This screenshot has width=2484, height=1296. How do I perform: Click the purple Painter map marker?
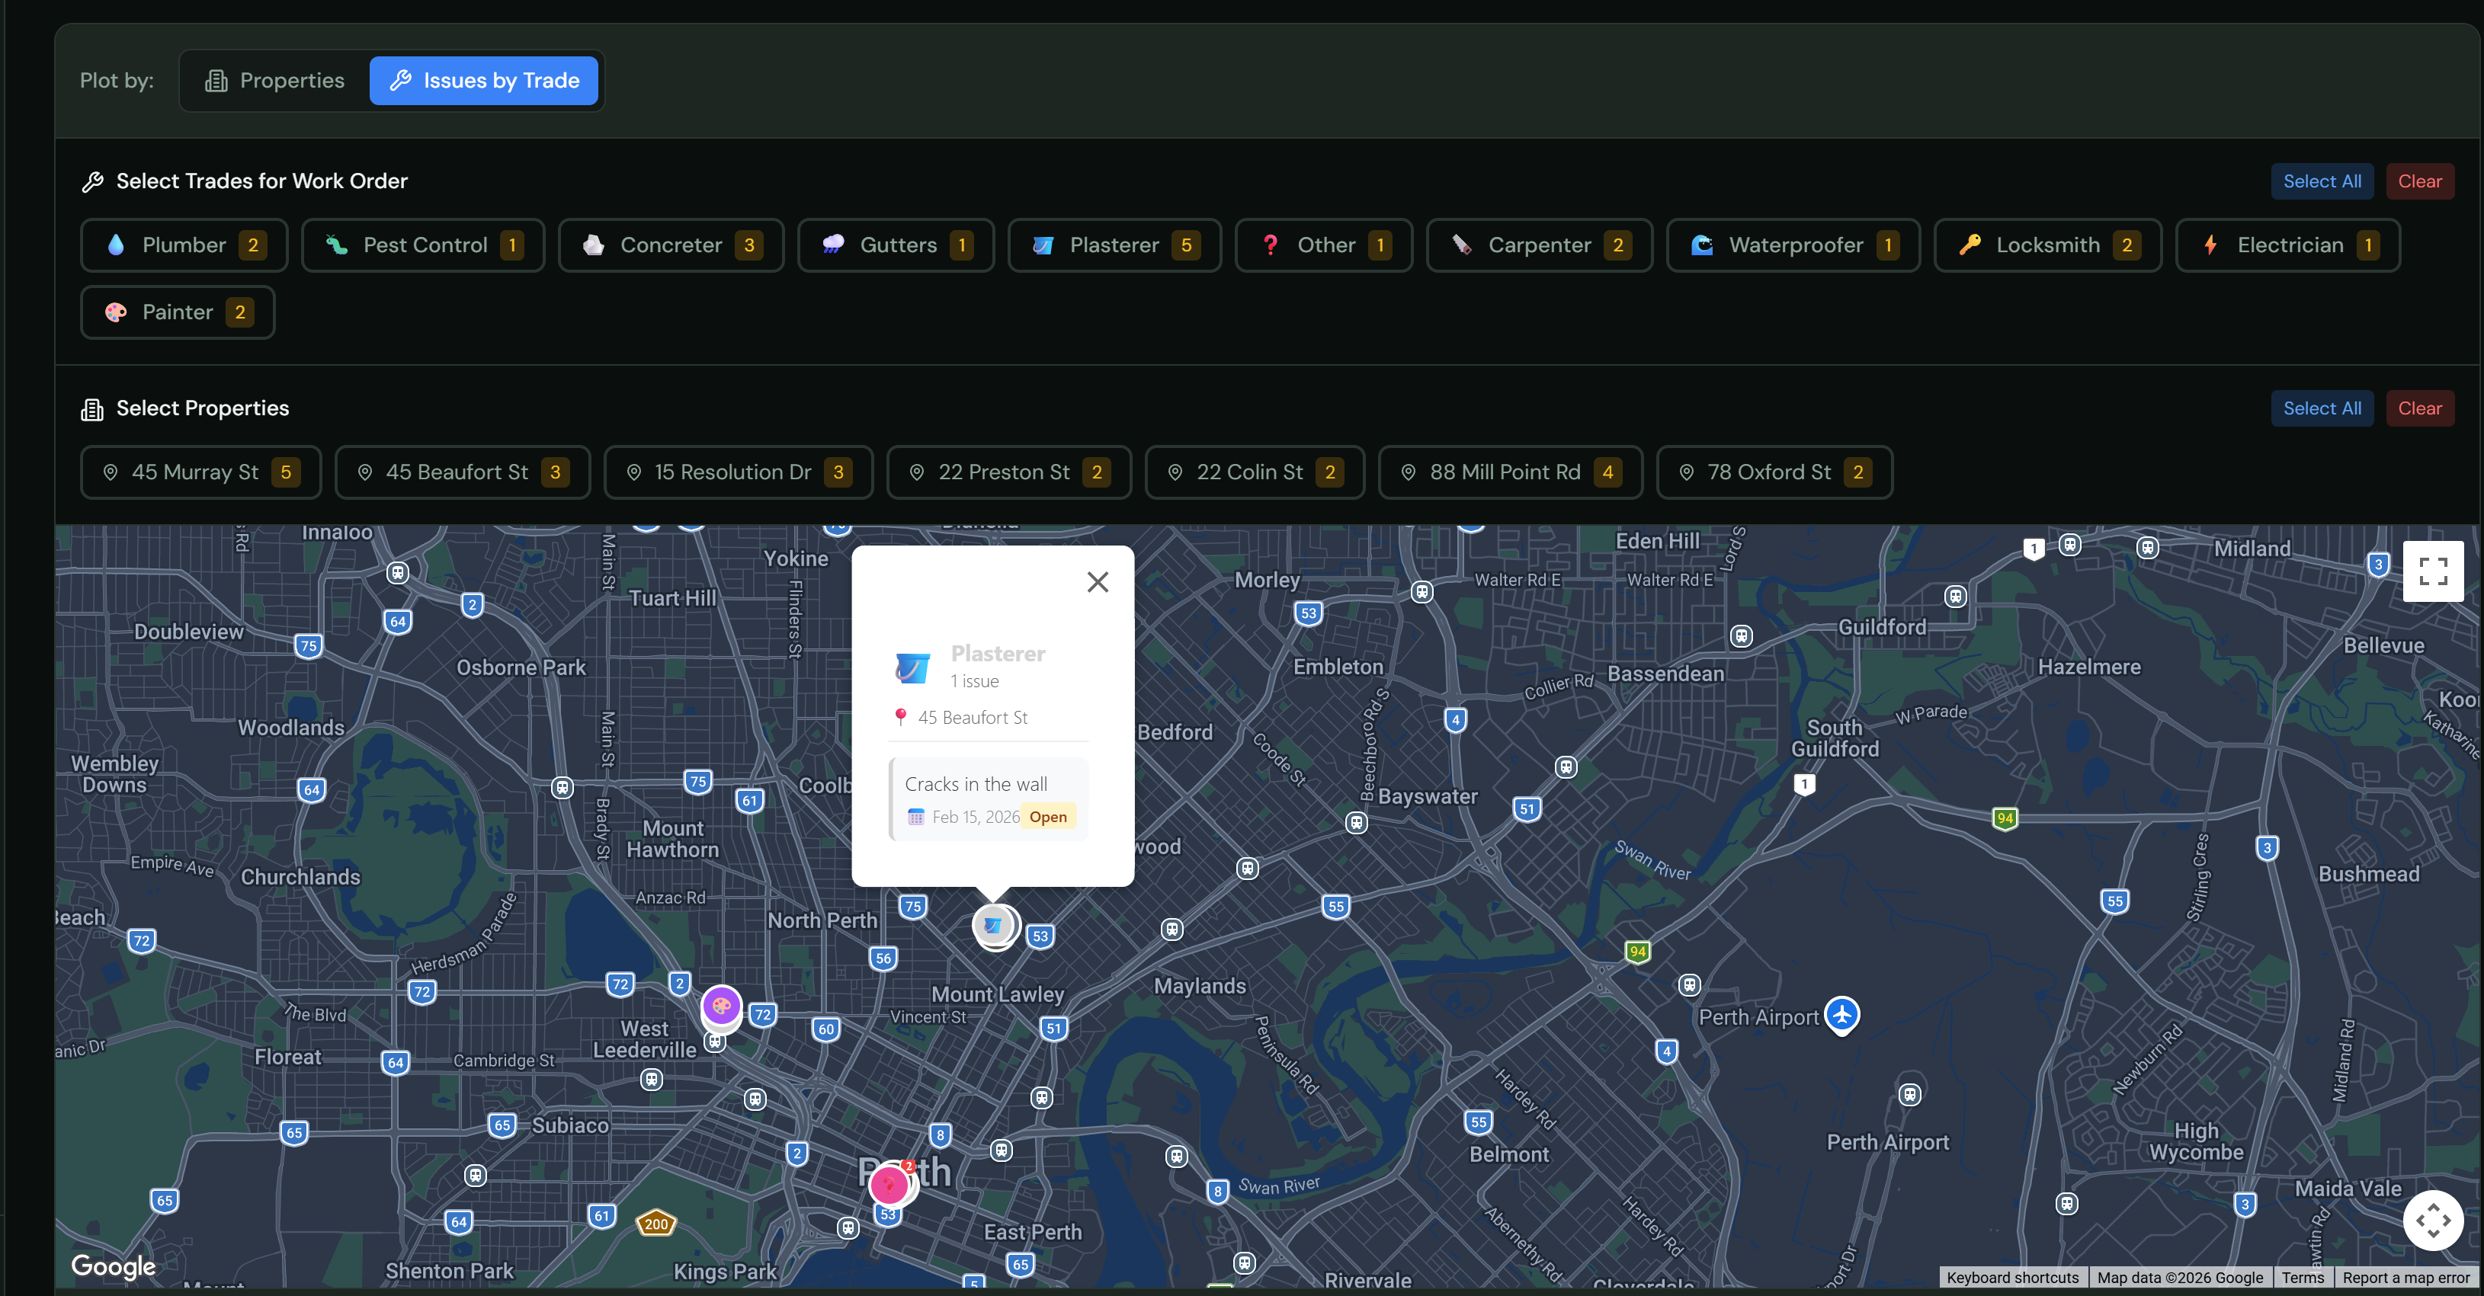pyautogui.click(x=721, y=1006)
